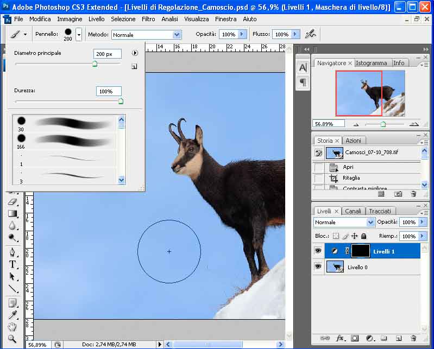Select the Hand tool

[12, 327]
